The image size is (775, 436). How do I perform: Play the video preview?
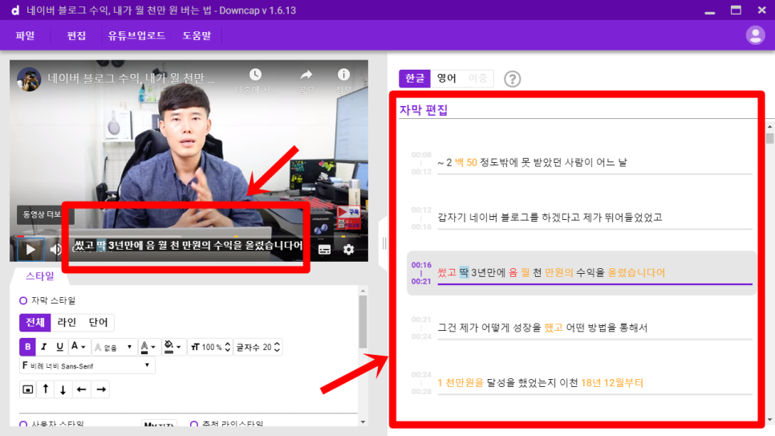(30, 250)
